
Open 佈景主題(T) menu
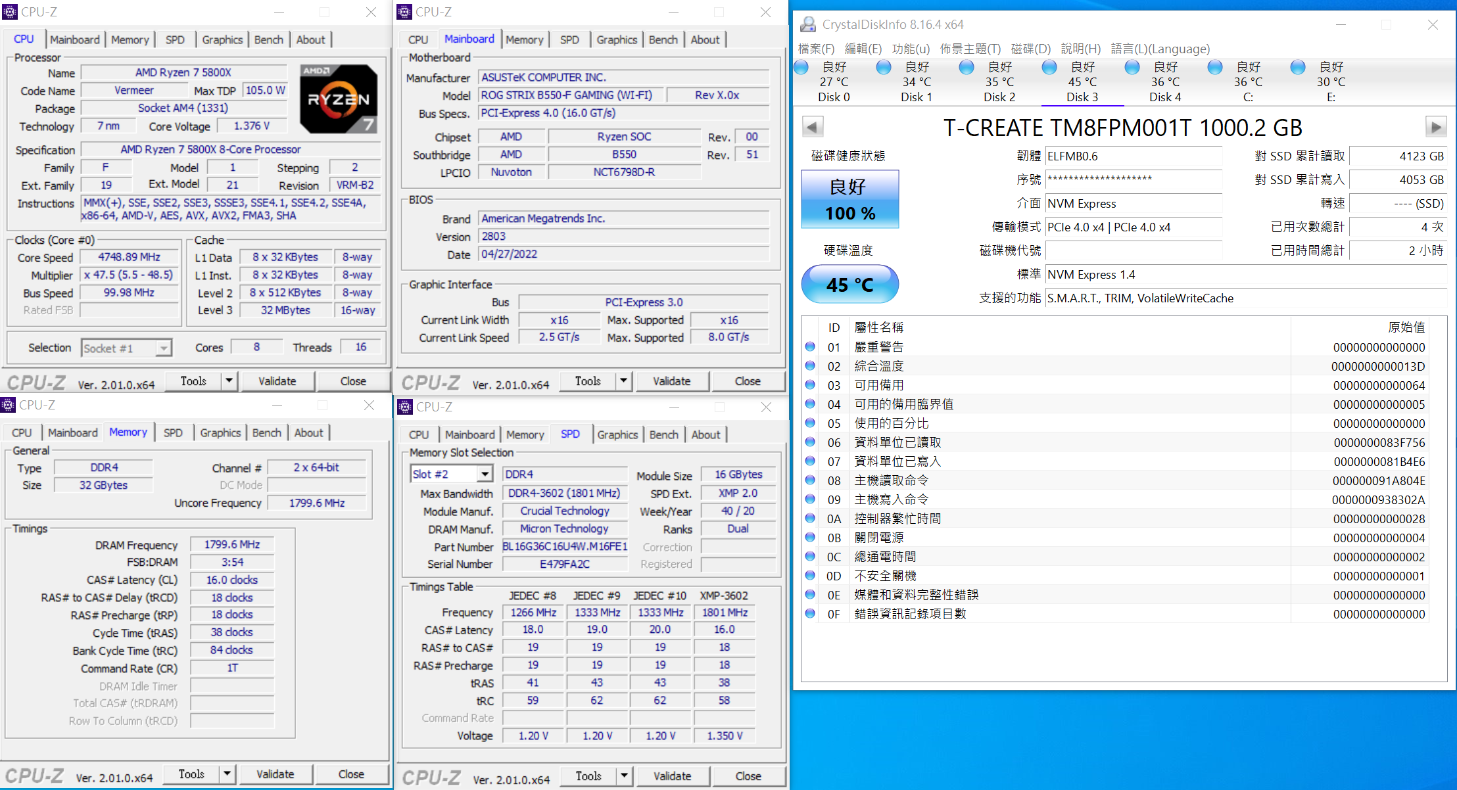[970, 49]
